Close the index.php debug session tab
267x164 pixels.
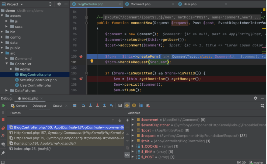41,98
